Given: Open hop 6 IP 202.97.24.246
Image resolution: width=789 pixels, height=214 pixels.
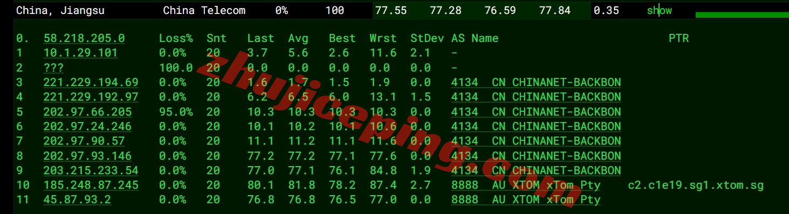Looking at the screenshot, I should pyautogui.click(x=87, y=126).
